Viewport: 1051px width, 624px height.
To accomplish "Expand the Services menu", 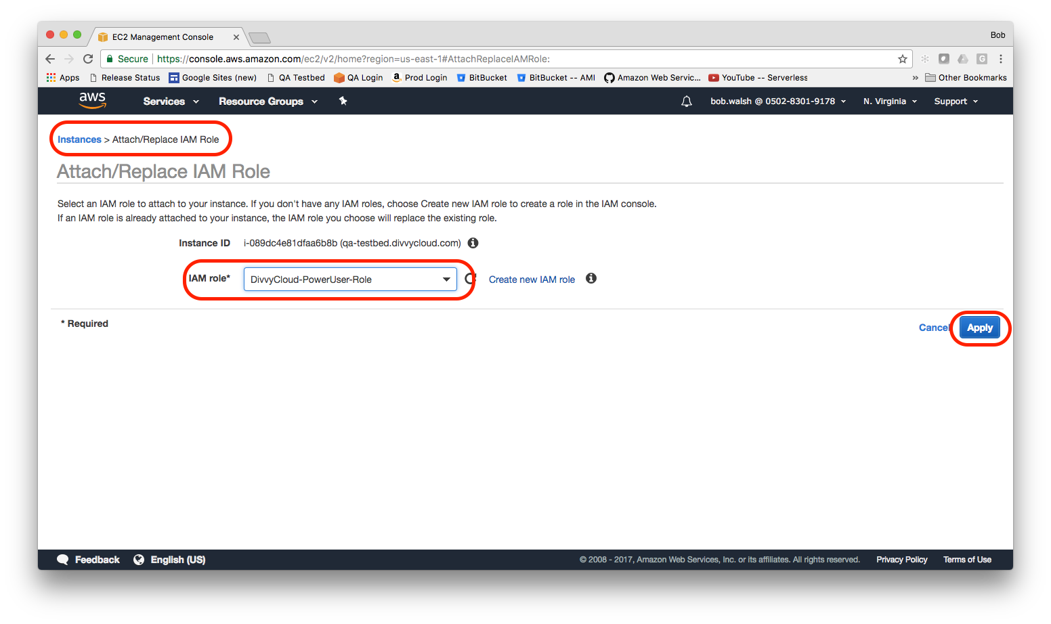I will (x=171, y=102).
